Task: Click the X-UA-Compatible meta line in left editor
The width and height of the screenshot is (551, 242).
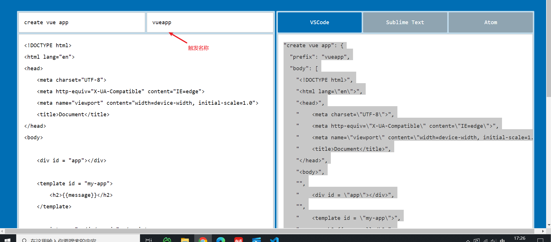Action: point(120,92)
